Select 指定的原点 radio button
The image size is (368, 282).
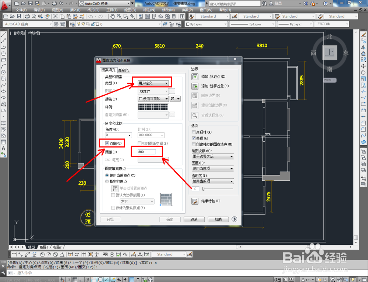[107, 181]
